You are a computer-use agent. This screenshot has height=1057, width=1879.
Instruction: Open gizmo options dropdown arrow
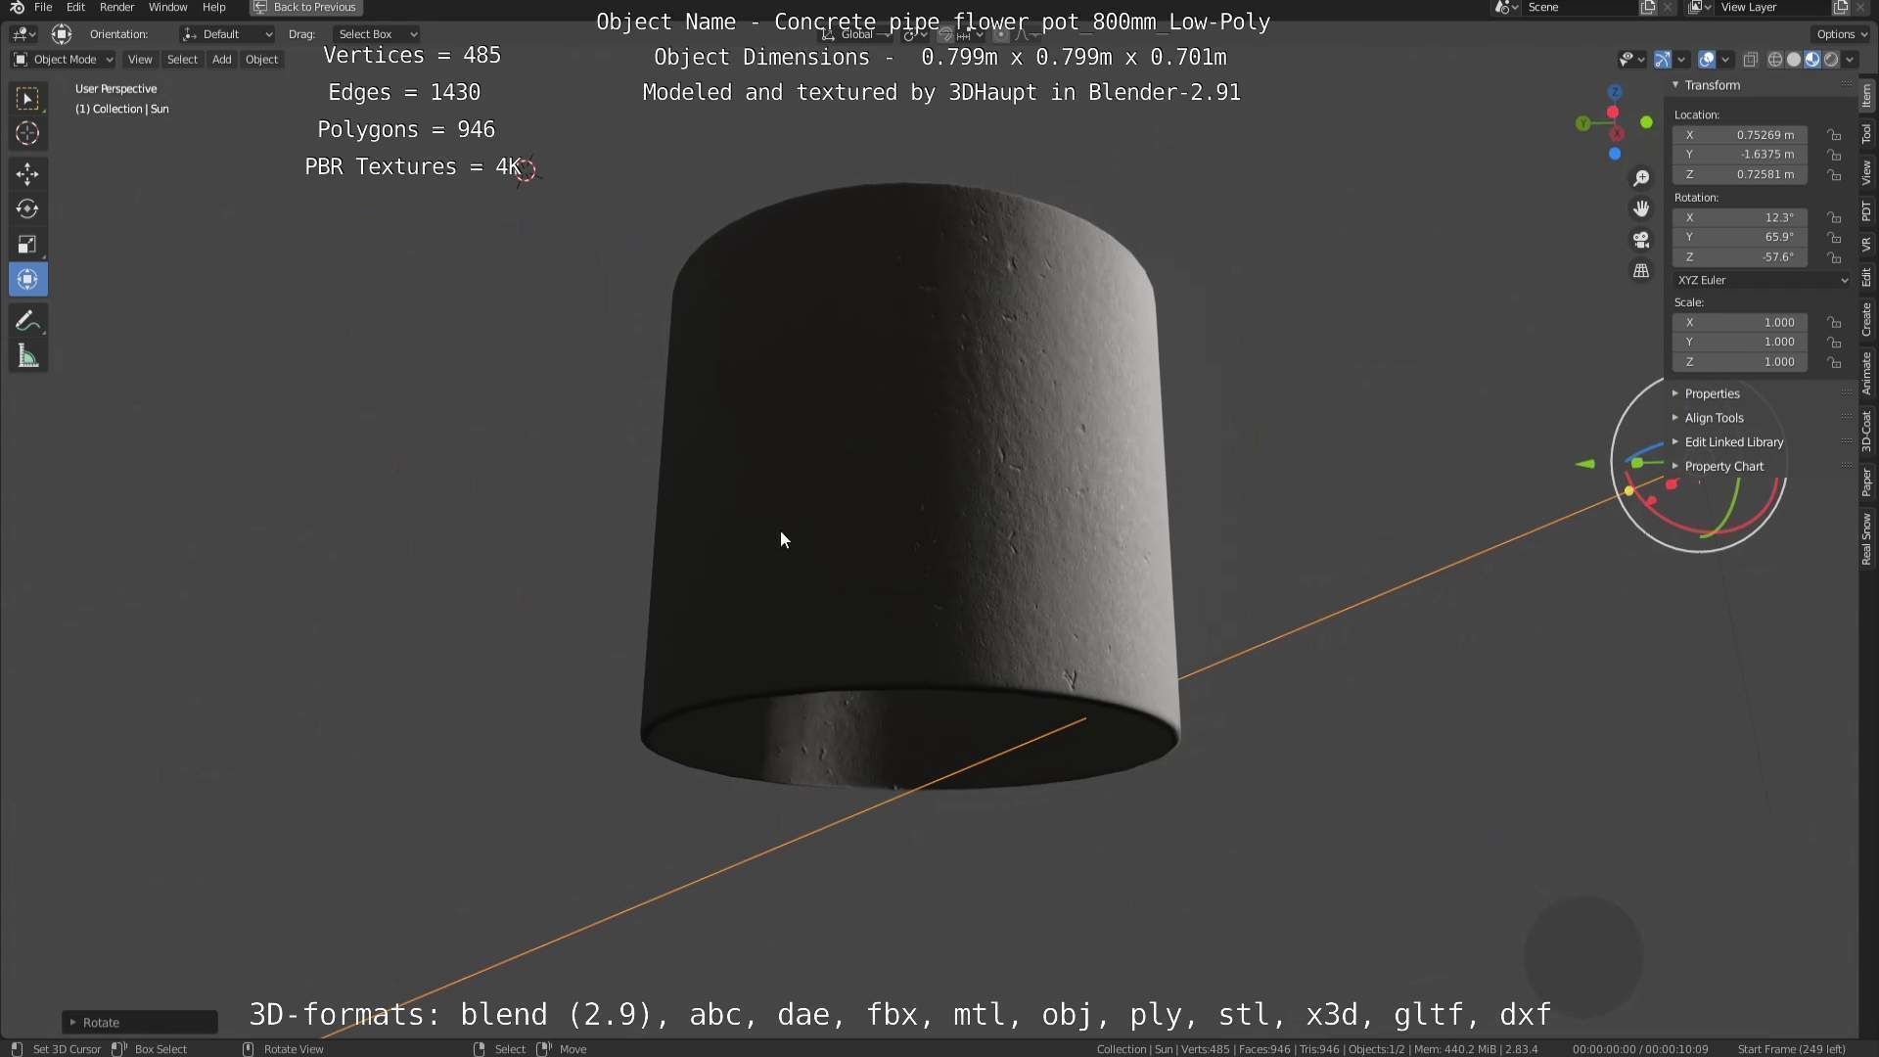1681,60
